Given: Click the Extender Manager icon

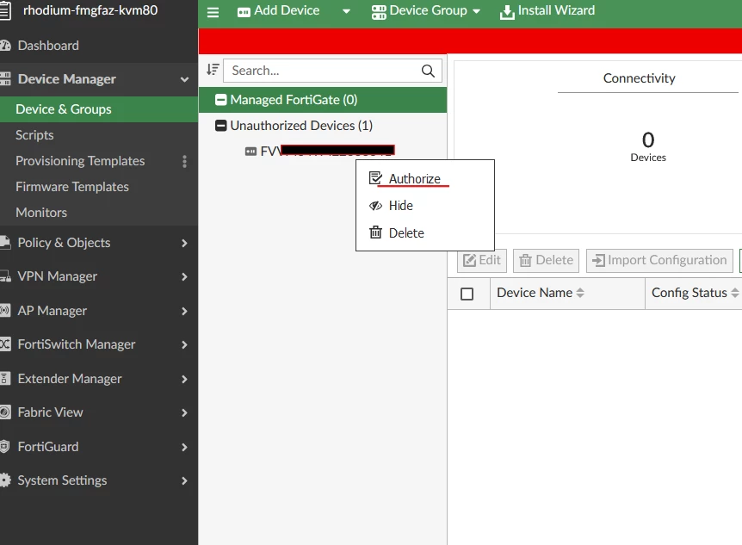Looking at the screenshot, I should coord(4,378).
